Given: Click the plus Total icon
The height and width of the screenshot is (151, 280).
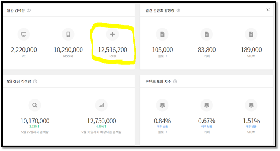Looking at the screenshot, I should point(112,34).
